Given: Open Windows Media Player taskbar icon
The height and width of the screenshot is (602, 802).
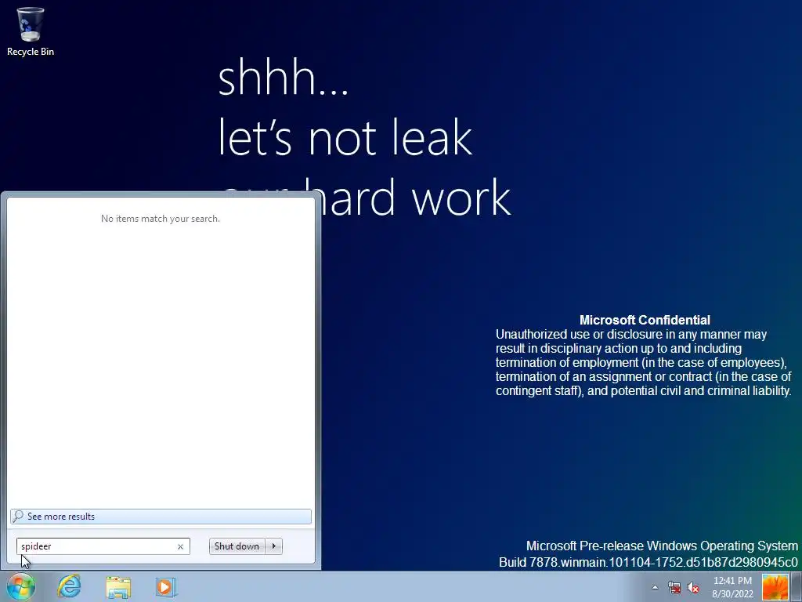Looking at the screenshot, I should [x=165, y=587].
